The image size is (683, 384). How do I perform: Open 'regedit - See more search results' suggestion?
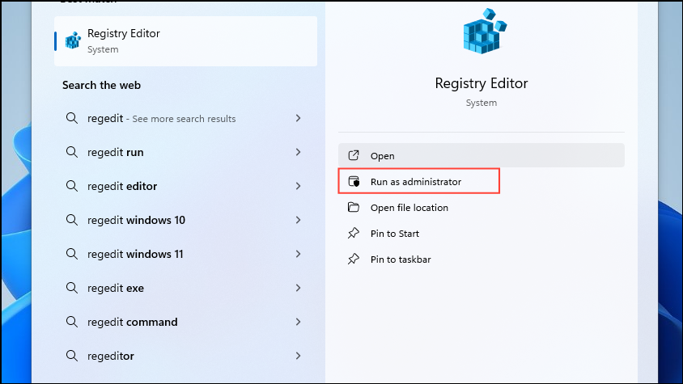click(x=185, y=118)
